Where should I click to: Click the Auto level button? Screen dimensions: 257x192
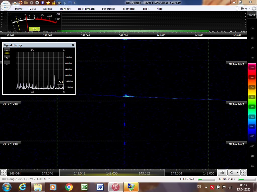pyautogui.click(x=252, y=15)
